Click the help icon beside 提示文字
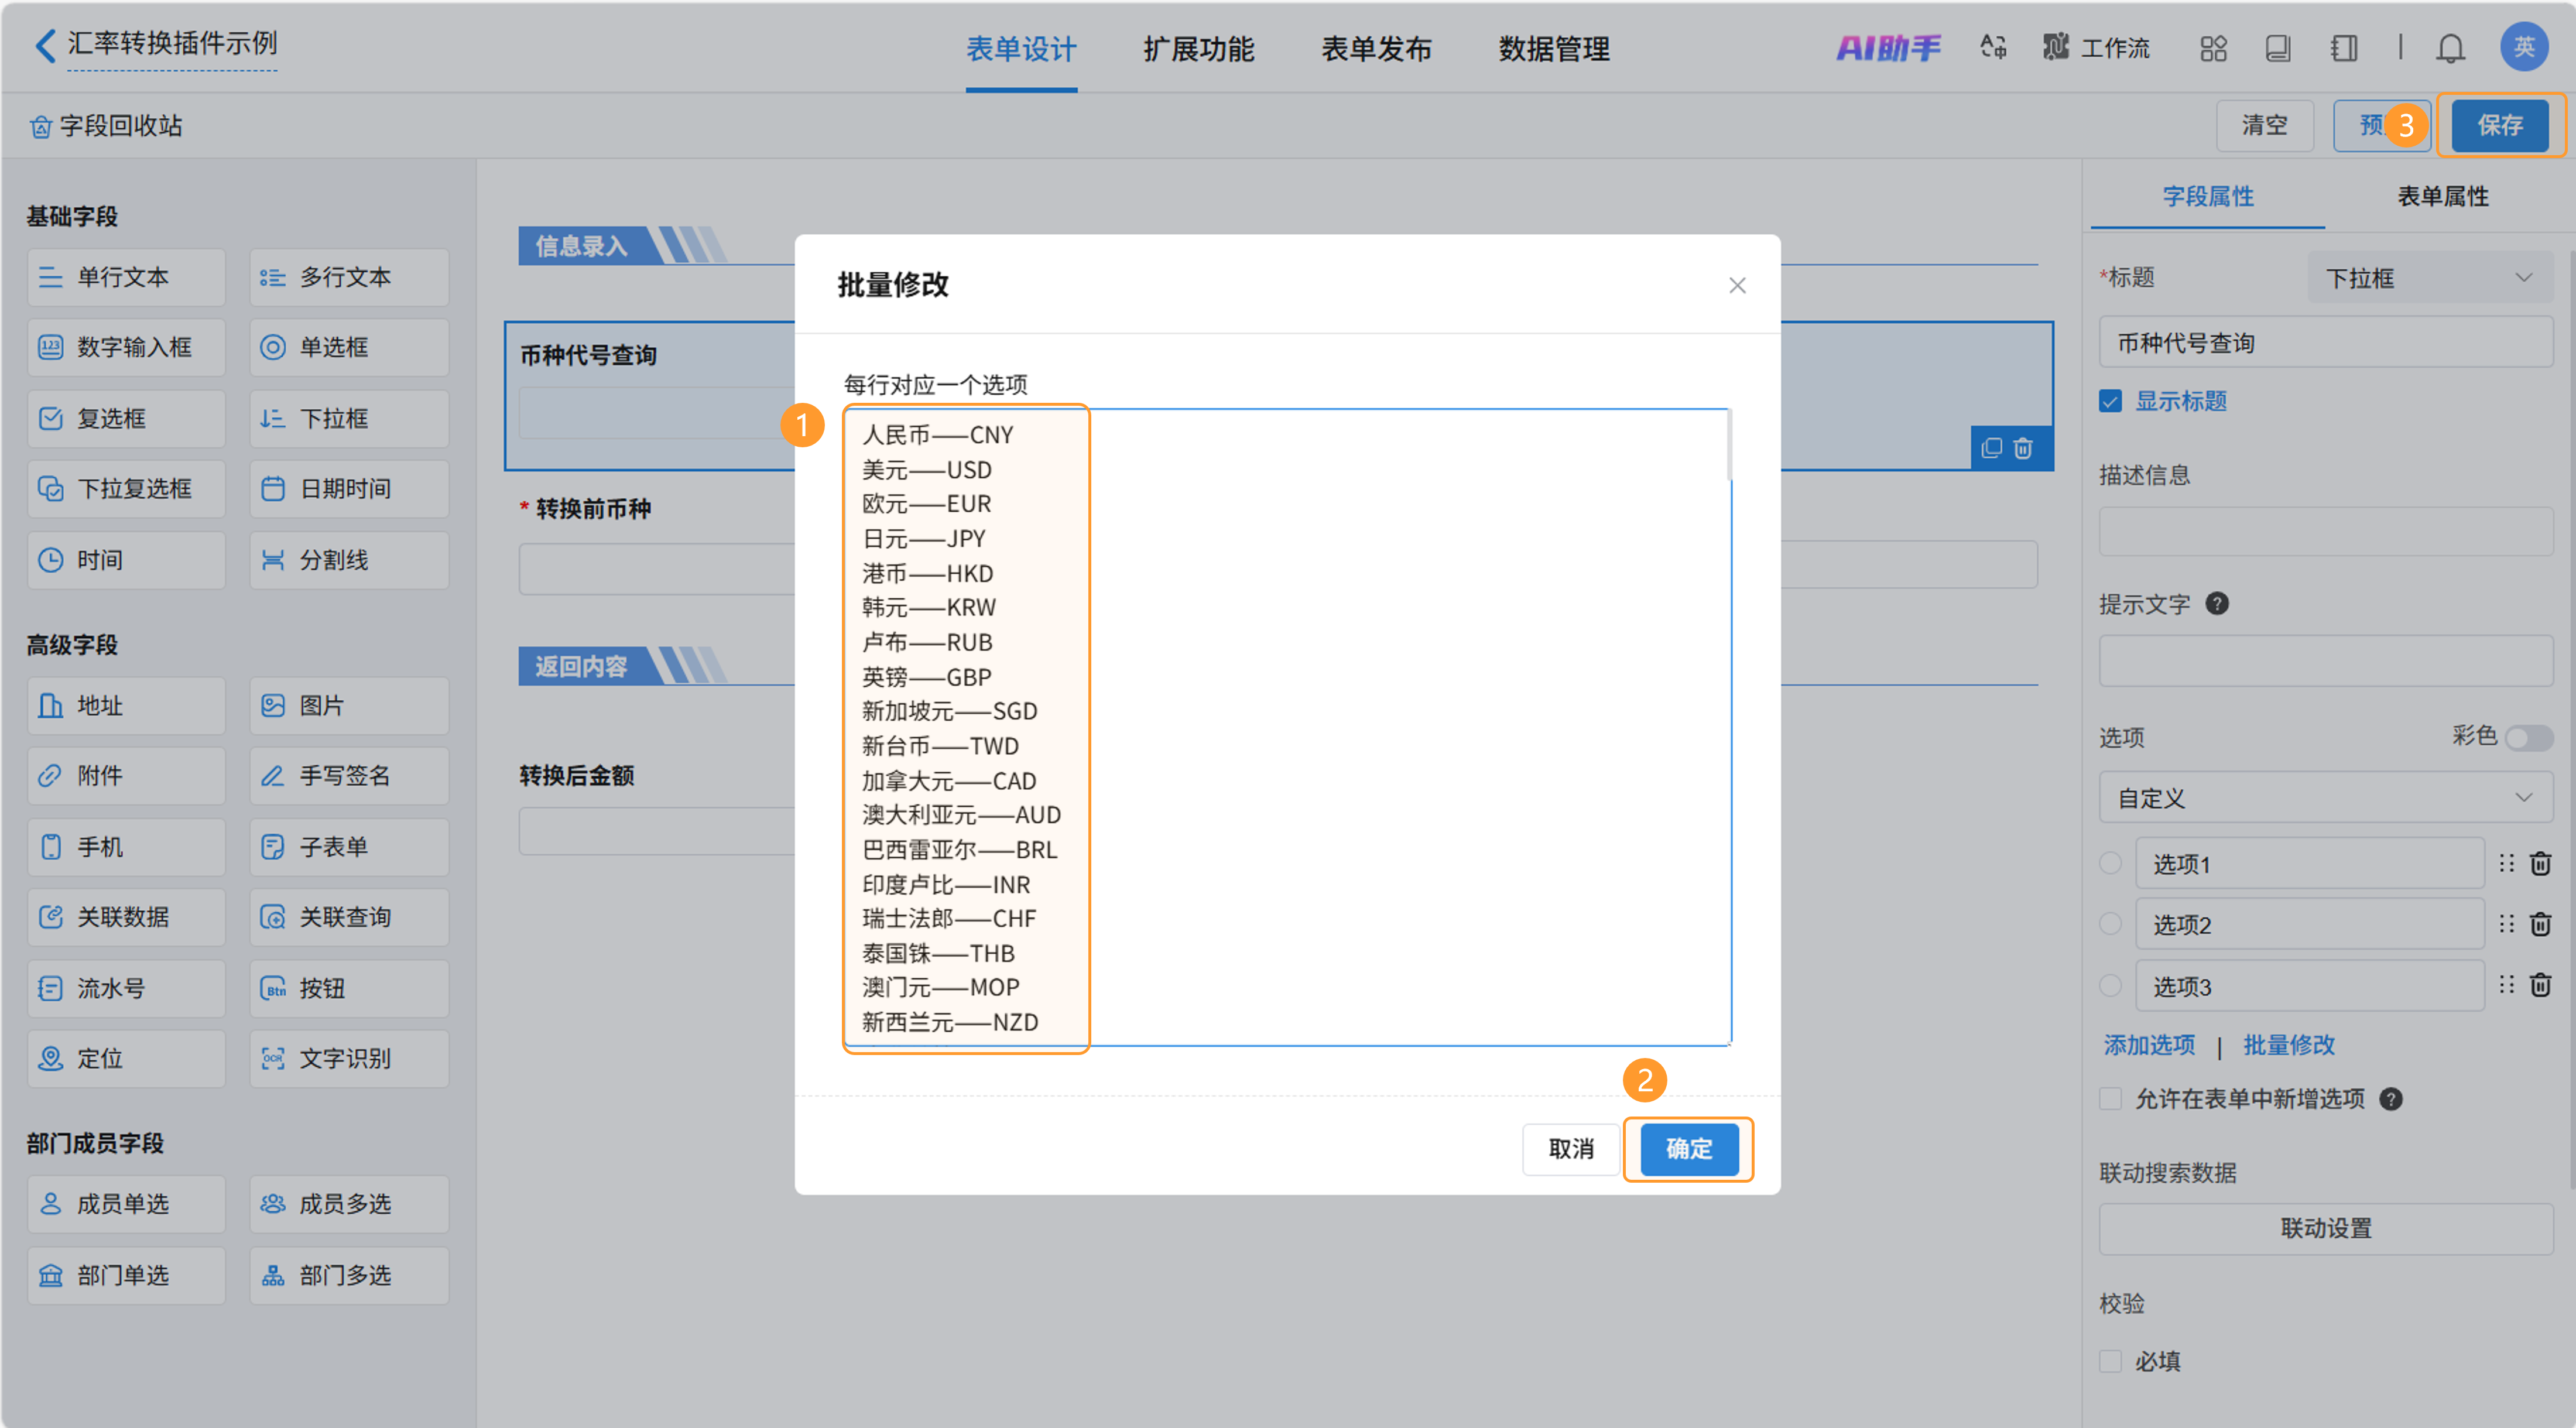 2216,604
